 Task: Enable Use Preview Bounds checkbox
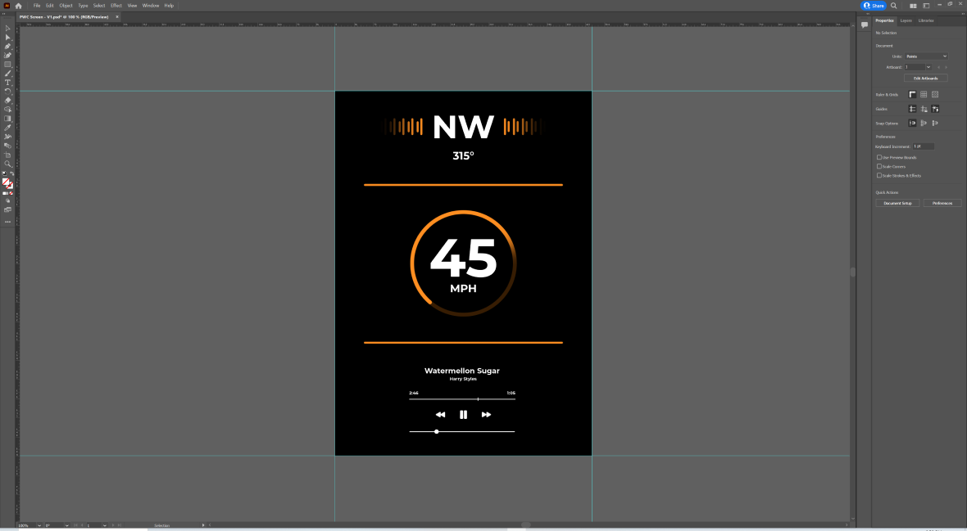tap(879, 157)
